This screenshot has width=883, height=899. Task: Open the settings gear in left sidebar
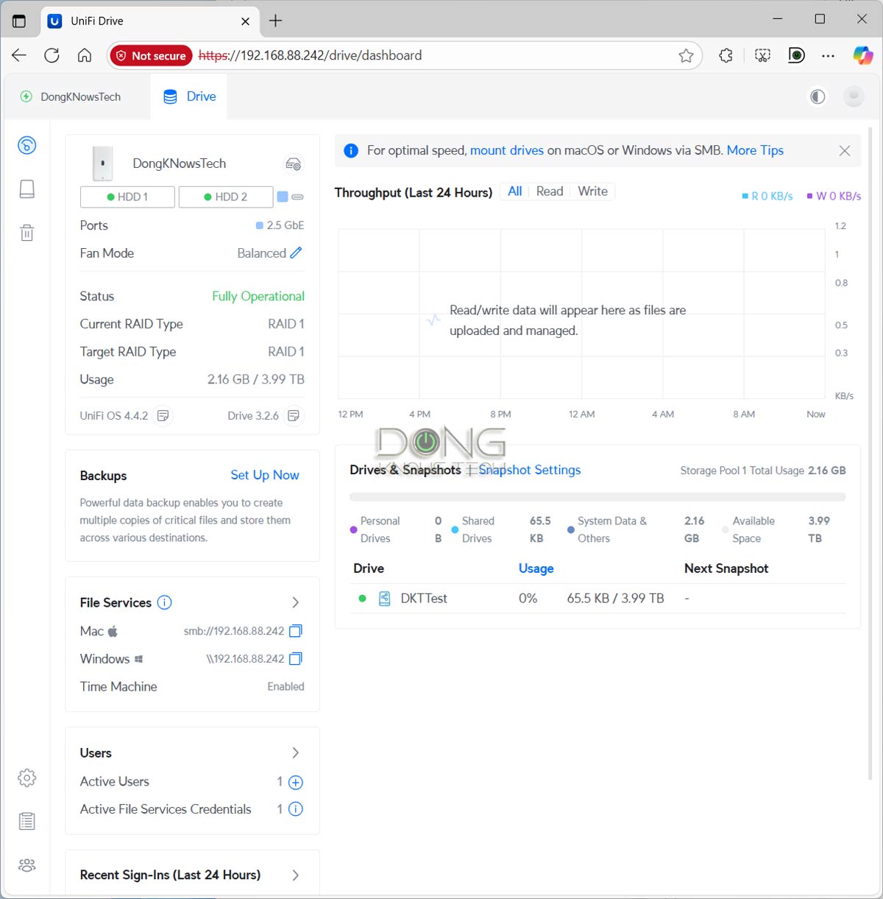[x=27, y=778]
